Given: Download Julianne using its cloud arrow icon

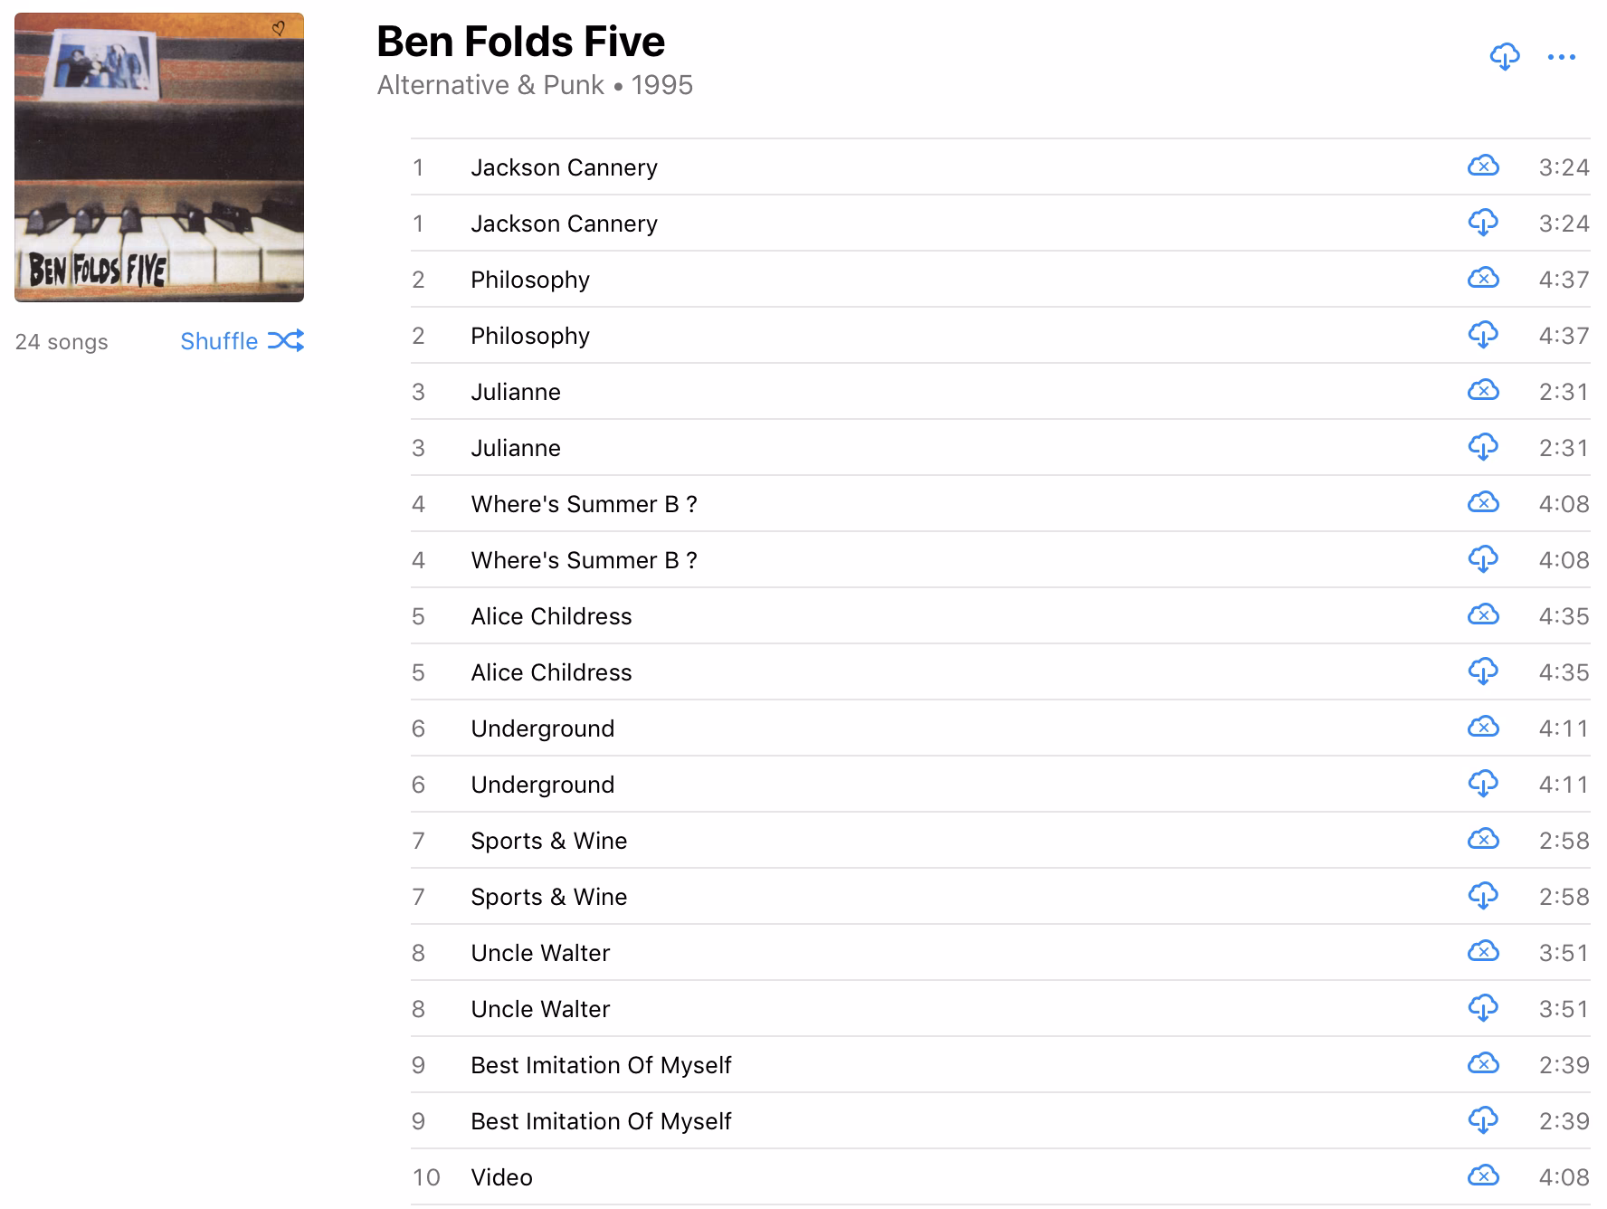Looking at the screenshot, I should tap(1483, 447).
